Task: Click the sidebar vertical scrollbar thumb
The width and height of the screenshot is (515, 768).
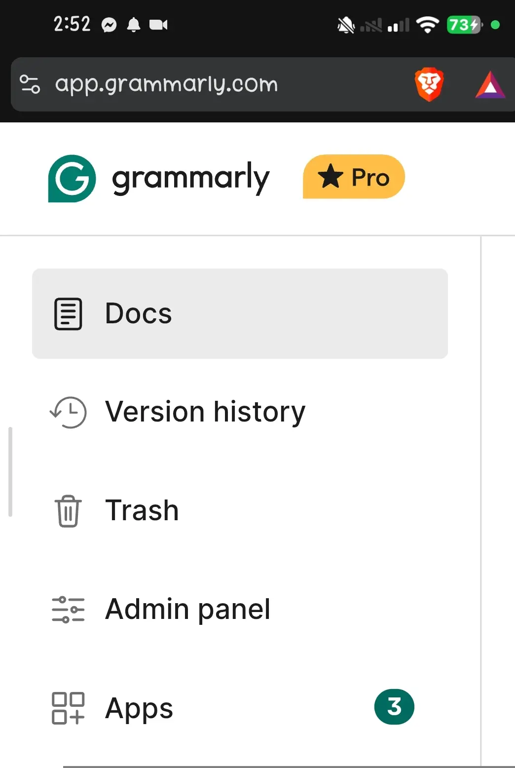Action: [10, 472]
